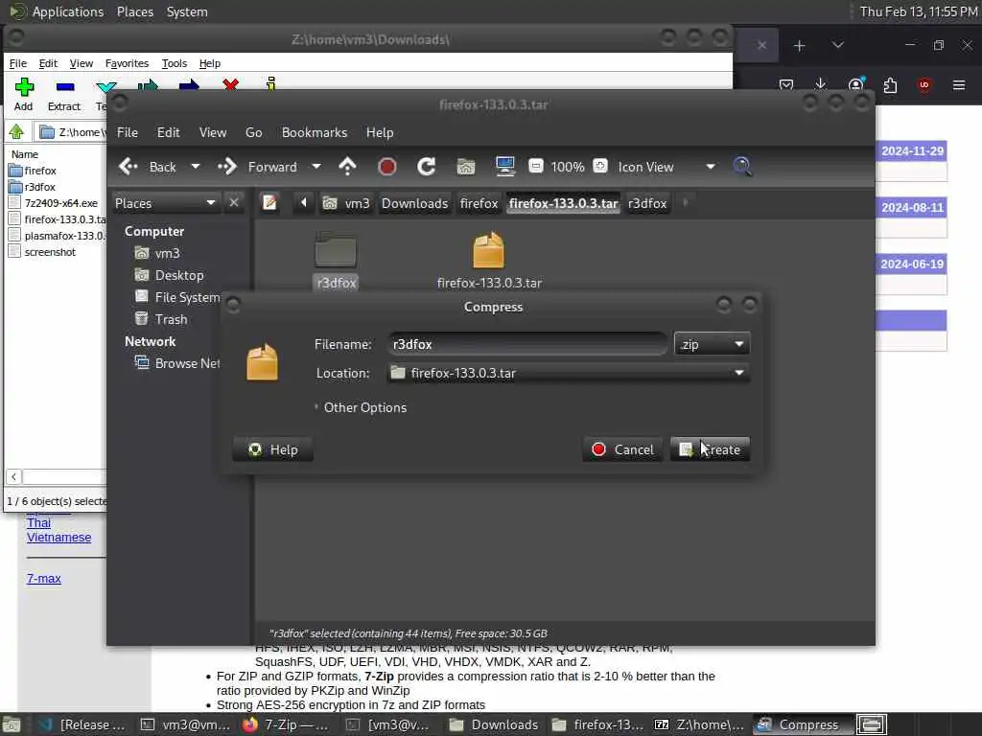
Task: Open Firefox downloads arrow icon
Action: [821, 84]
